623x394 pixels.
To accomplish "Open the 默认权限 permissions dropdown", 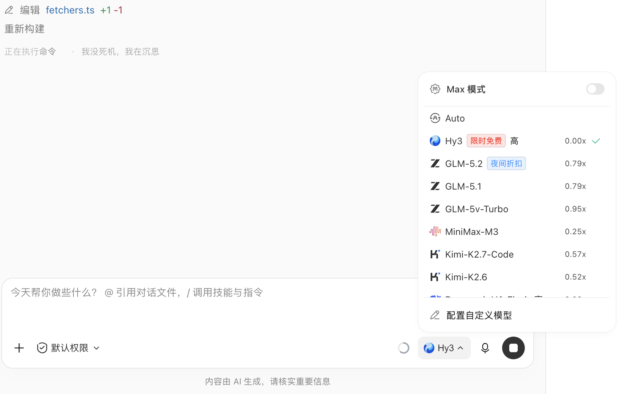I will pyautogui.click(x=68, y=348).
